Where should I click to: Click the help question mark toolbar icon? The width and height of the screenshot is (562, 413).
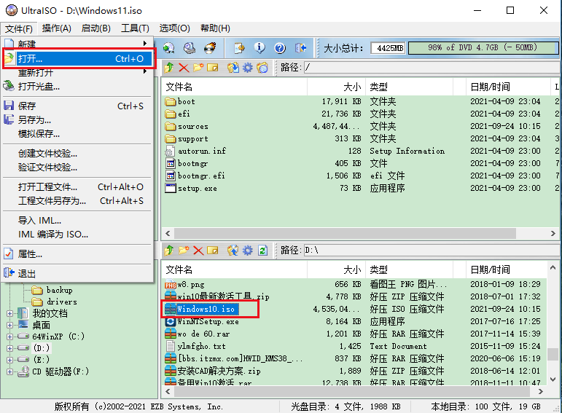[278, 48]
